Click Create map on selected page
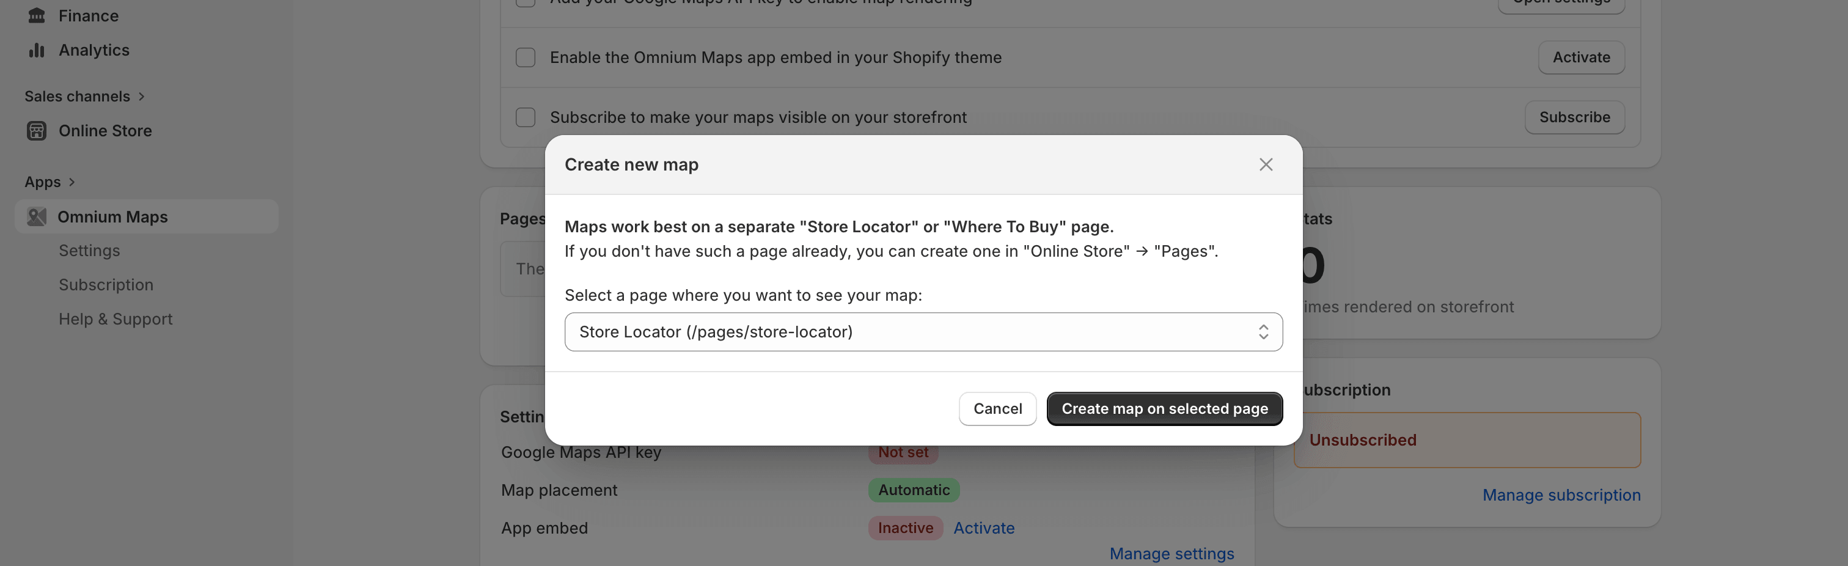Screen dimensions: 1848x566 click(1164, 408)
